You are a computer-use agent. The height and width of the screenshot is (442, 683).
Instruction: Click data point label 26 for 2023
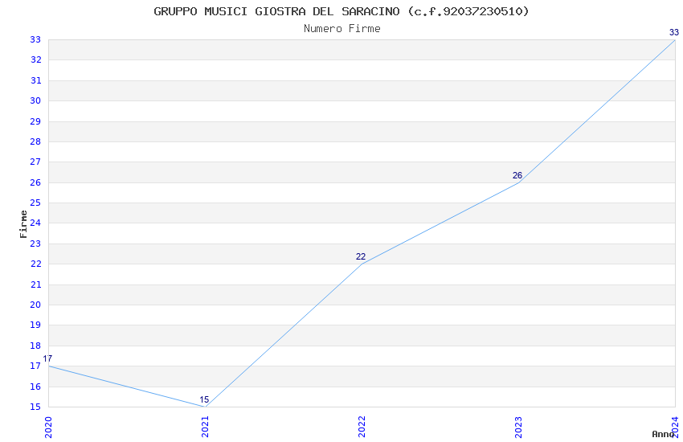point(517,175)
